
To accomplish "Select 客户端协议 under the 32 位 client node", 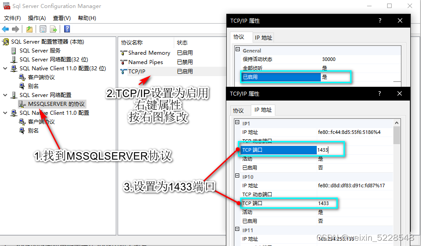I will pos(41,77).
